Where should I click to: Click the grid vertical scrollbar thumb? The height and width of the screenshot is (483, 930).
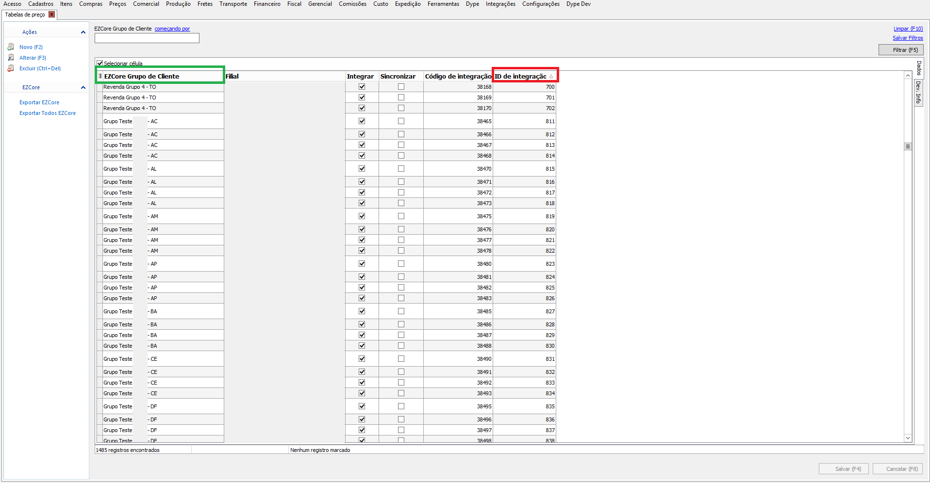click(908, 146)
